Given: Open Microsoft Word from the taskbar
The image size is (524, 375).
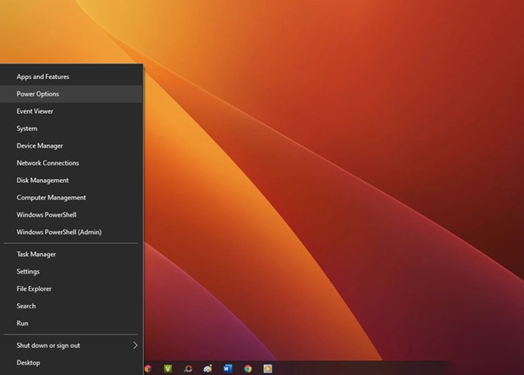Looking at the screenshot, I should coord(227,368).
